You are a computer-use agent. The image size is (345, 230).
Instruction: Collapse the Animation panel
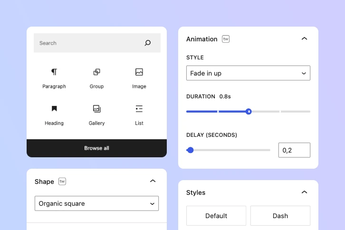coord(304,38)
